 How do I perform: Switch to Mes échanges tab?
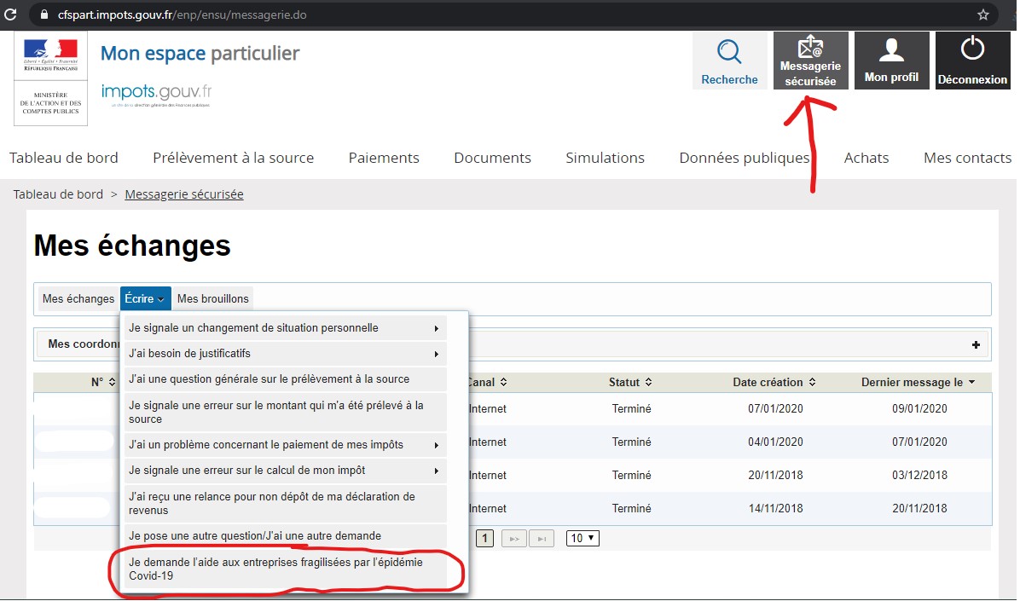pos(78,298)
